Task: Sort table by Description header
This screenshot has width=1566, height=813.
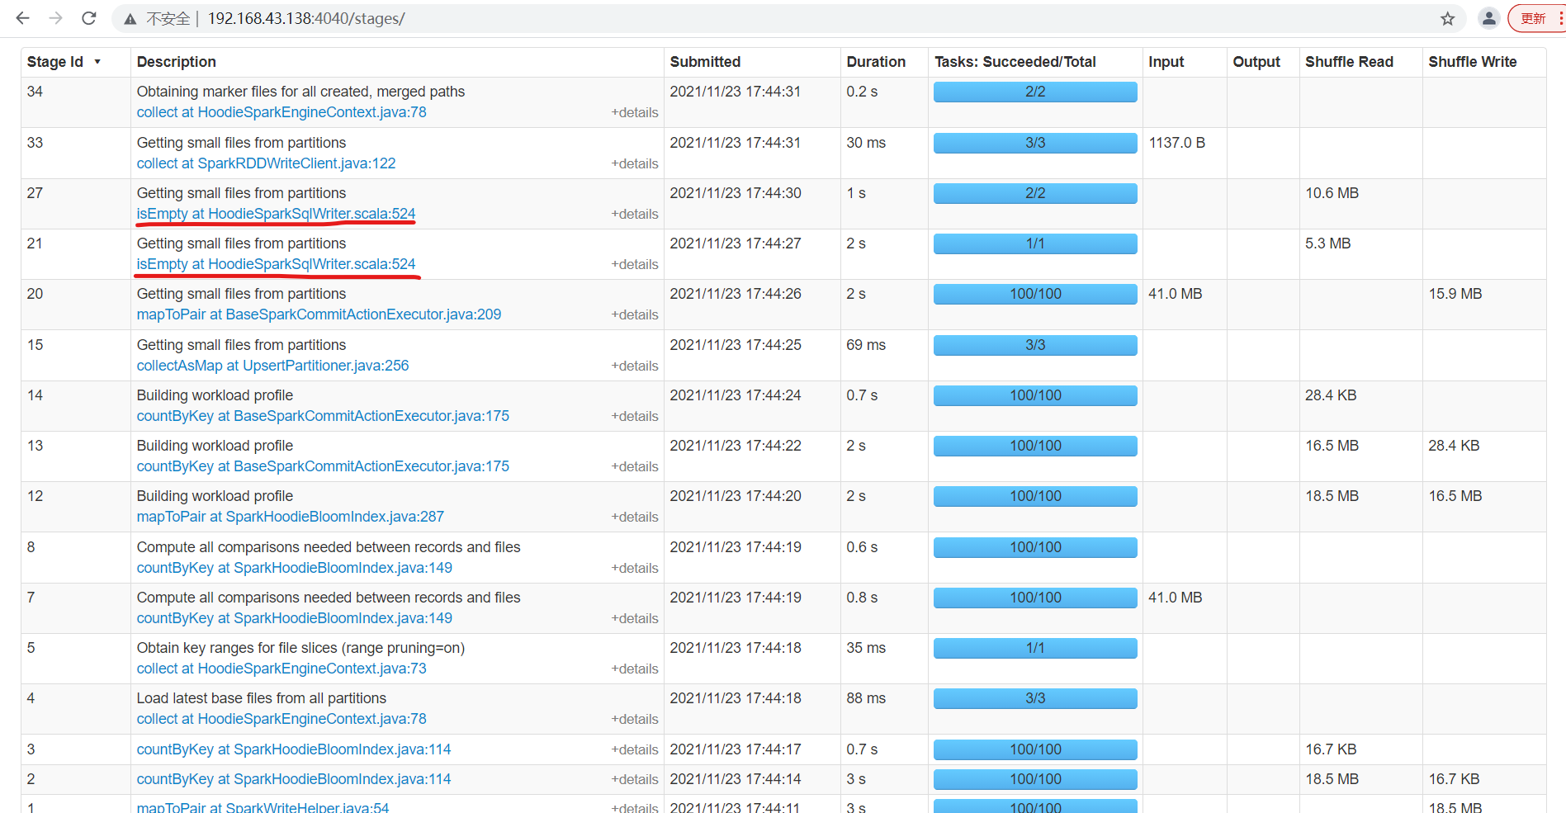Action: point(176,62)
